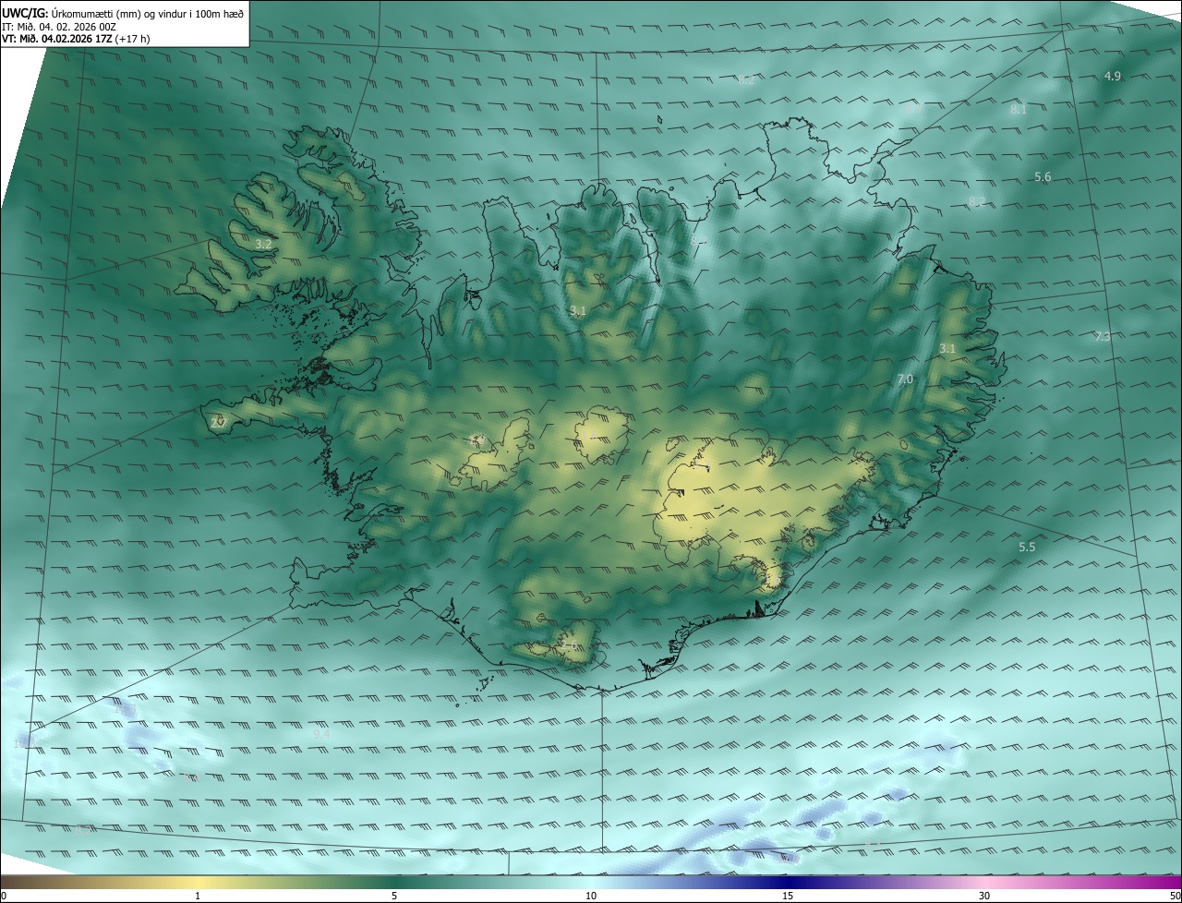Select the 2.6 value on the southern glacier
This screenshot has width=1182, height=903.
click(570, 644)
